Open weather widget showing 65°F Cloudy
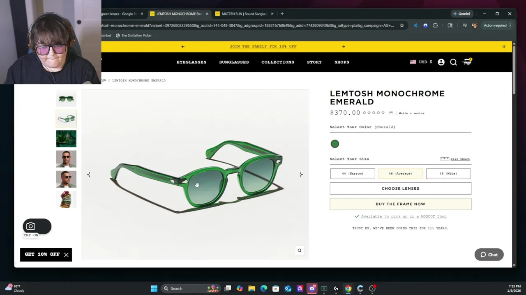Screen dimensions: 526x295 click(x=14, y=288)
